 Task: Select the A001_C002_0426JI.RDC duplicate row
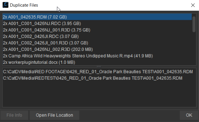click(x=97, y=36)
